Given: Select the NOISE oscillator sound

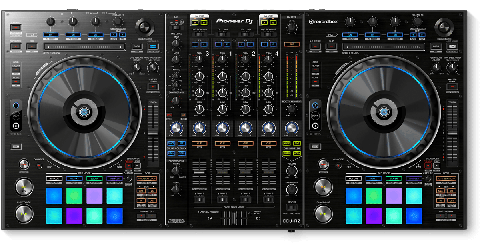Looking at the screenshot, I should (287, 143).
